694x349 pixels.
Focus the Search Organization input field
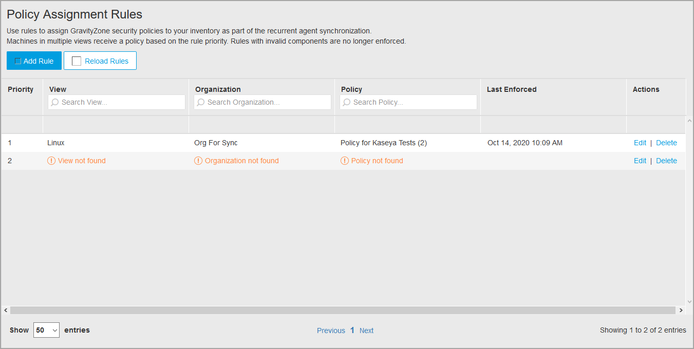tap(267, 102)
